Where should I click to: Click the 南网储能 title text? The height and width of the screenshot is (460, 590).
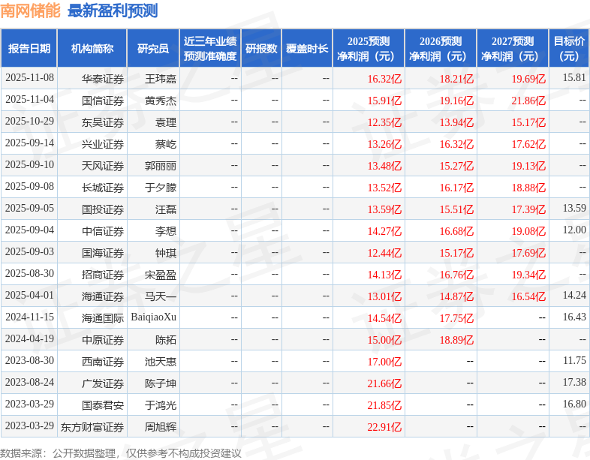[x=30, y=11]
